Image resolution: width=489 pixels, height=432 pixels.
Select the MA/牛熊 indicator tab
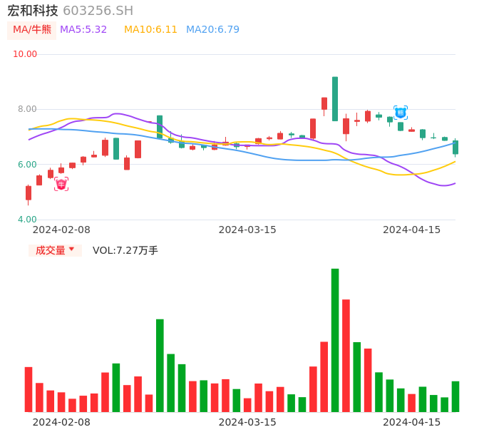32,30
